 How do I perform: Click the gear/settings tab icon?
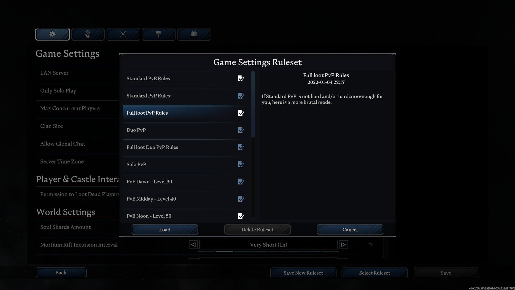point(52,34)
